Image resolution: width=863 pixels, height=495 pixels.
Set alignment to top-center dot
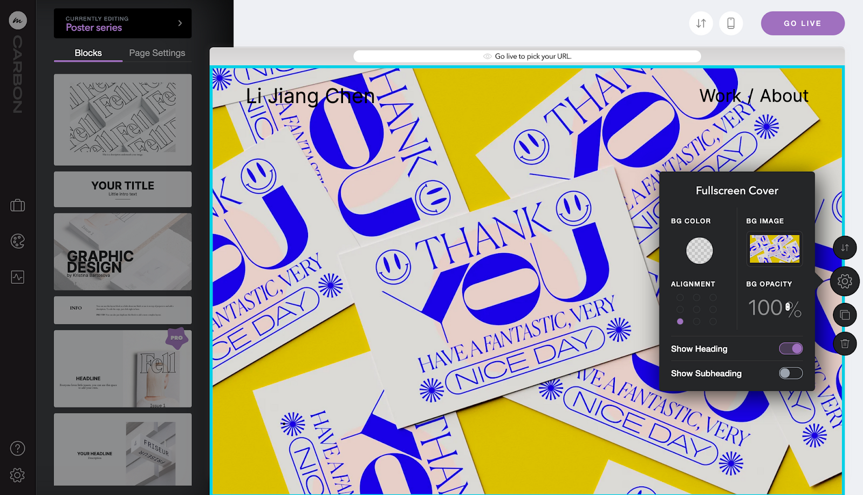(697, 297)
